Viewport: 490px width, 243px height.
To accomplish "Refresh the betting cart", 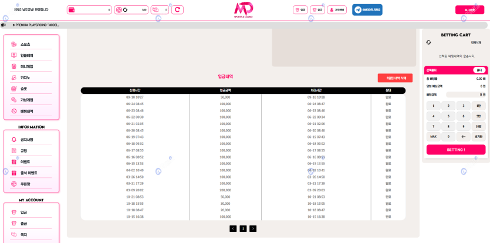I will tap(428, 42).
